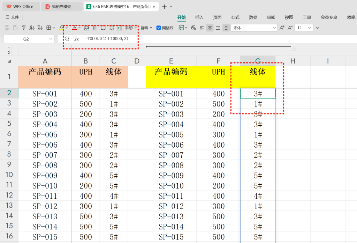Click the yellow 产品编码 header cell

pos(171,77)
